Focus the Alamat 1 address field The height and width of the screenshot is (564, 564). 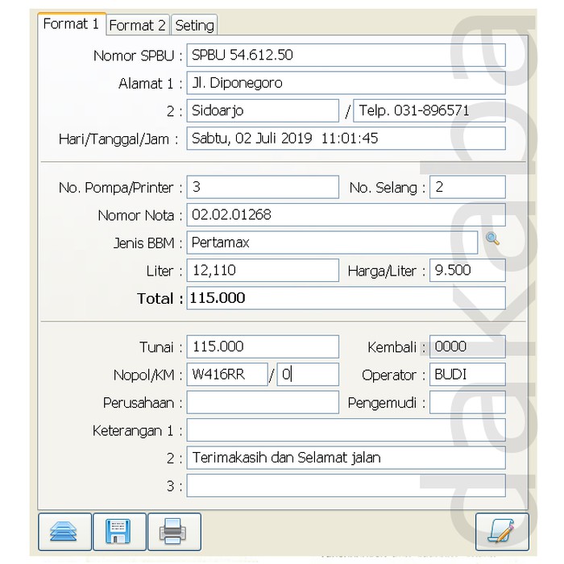(346, 83)
